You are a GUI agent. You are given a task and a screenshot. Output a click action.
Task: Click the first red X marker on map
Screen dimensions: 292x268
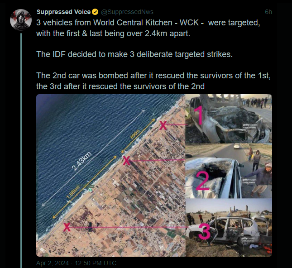click(163, 125)
